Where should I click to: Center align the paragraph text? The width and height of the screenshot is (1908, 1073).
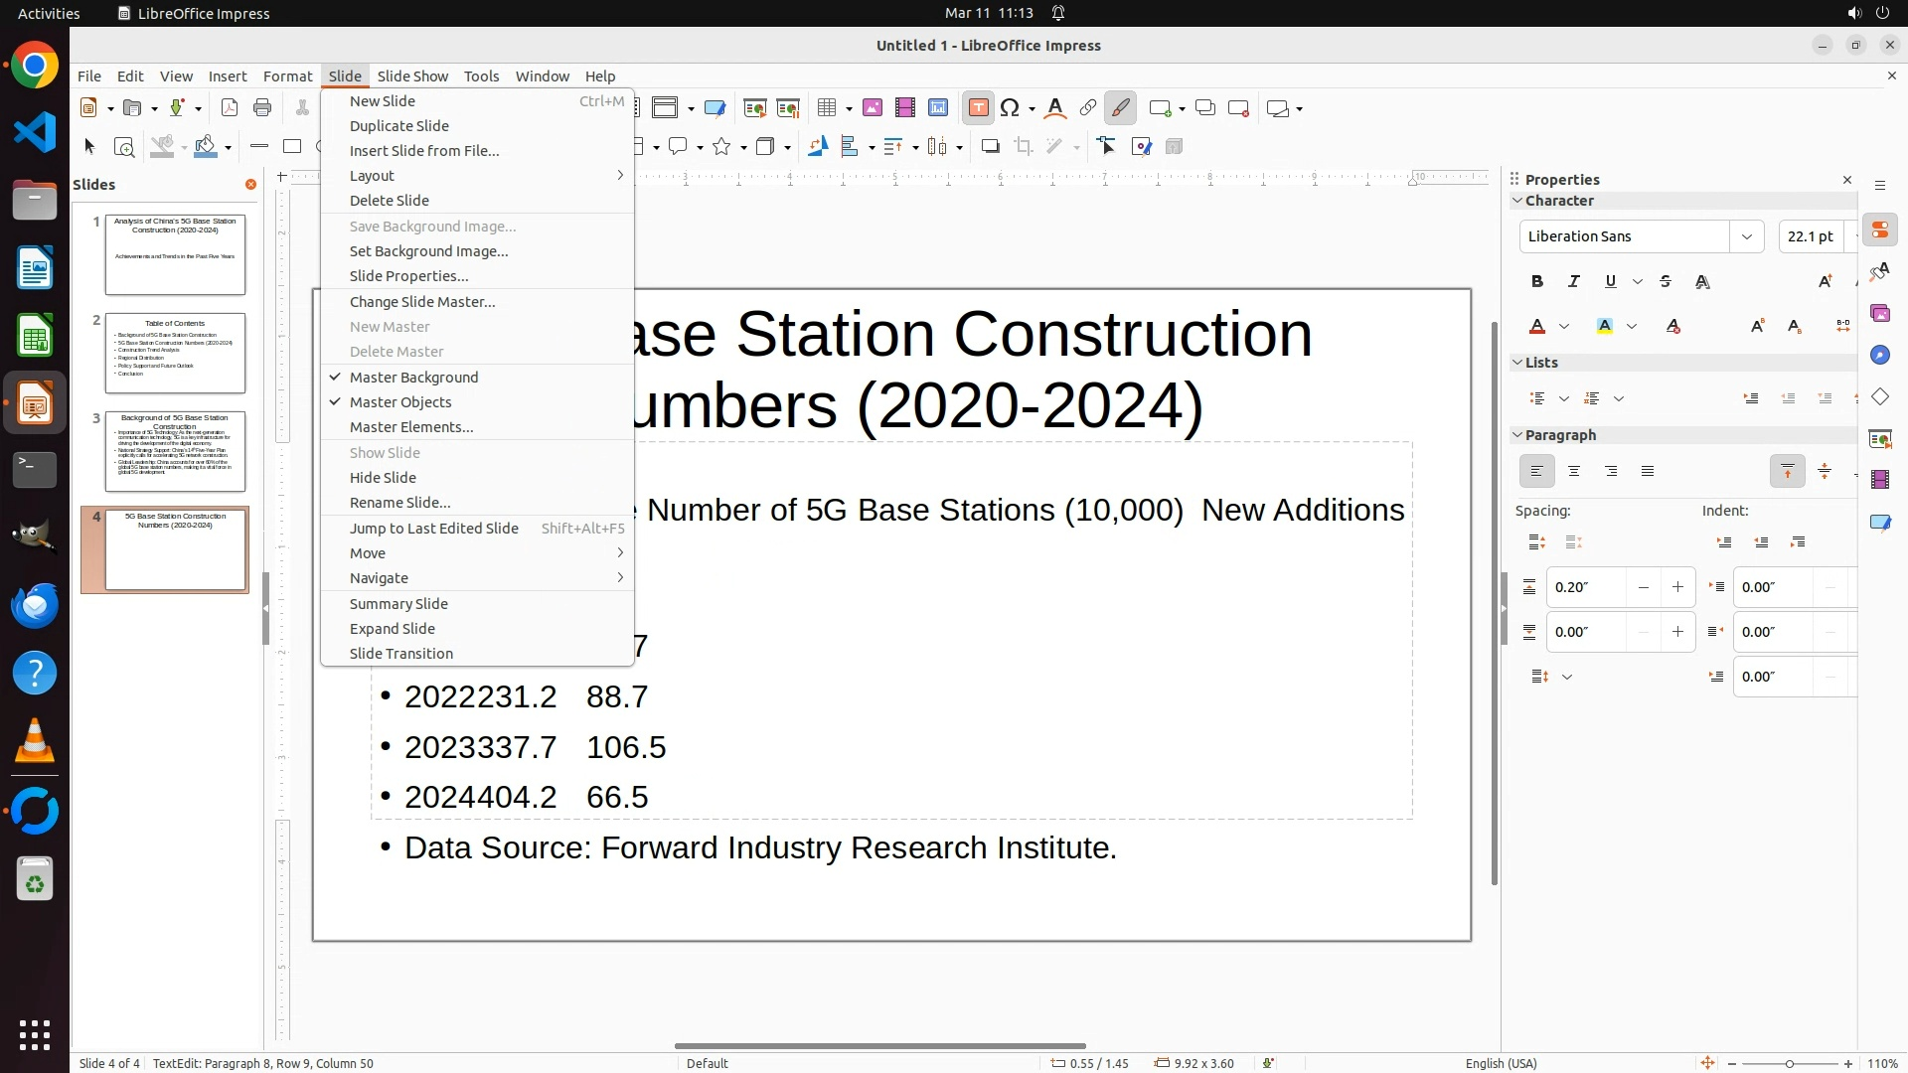coord(1574,472)
